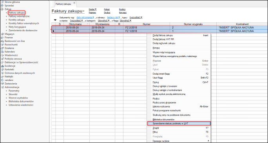Click the Sprzedaż module icon
Image resolution: width=268 pixels, height=143 pixels.
pos(2,5)
